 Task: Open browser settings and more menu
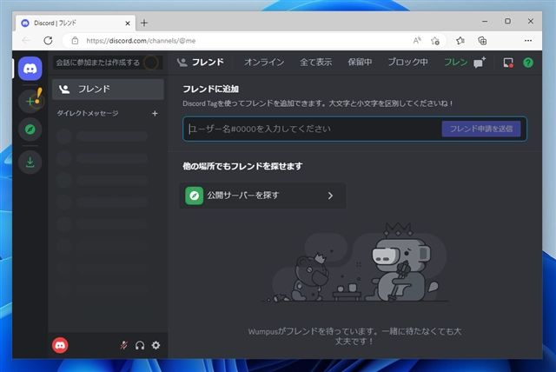pyautogui.click(x=528, y=41)
